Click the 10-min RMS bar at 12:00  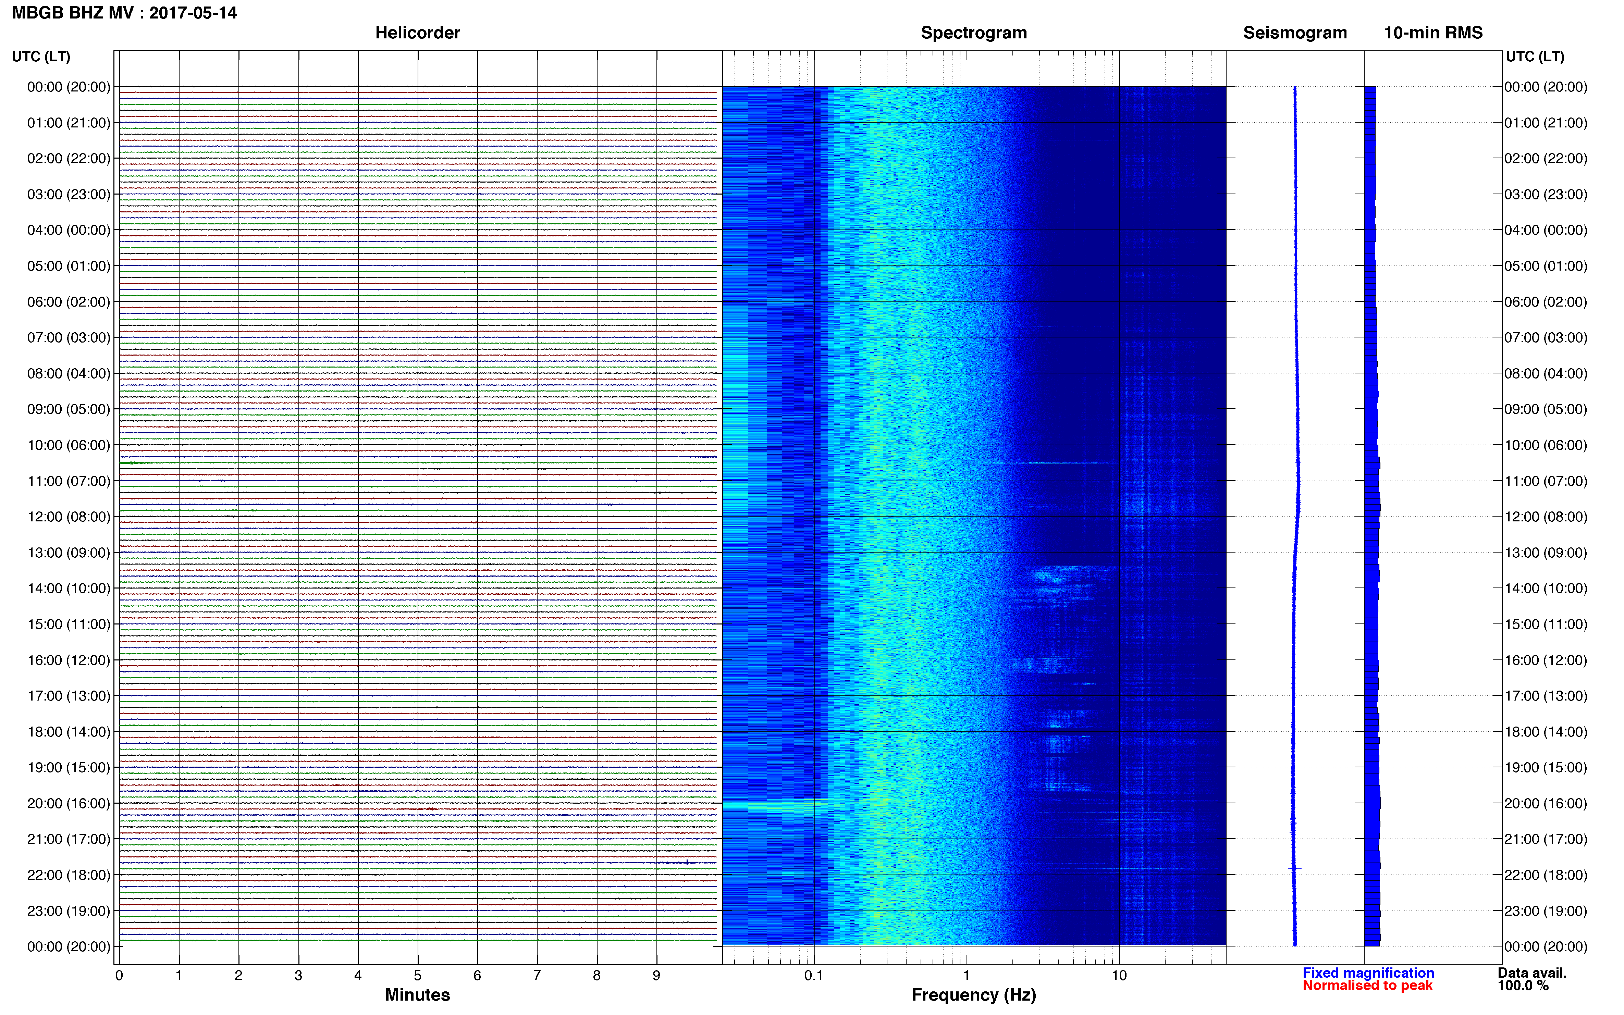pyautogui.click(x=1372, y=520)
